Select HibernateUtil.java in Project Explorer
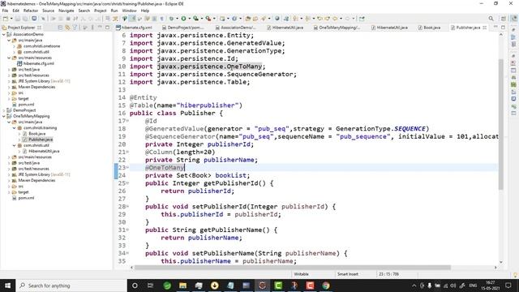This screenshot has width=519, height=292. tap(44, 152)
